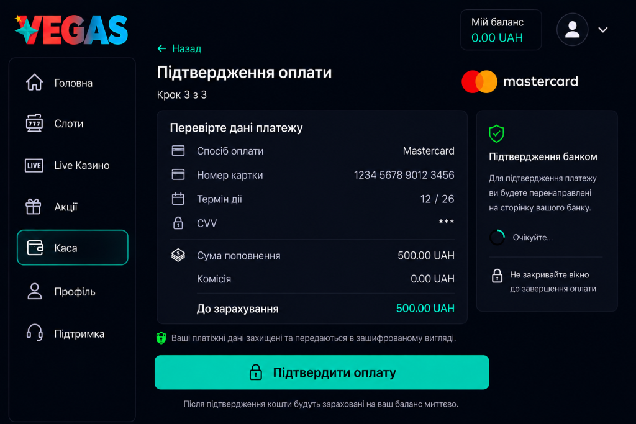Screen dimensions: 636x424
Task: Click the Mastercard logo
Action: (x=520, y=81)
